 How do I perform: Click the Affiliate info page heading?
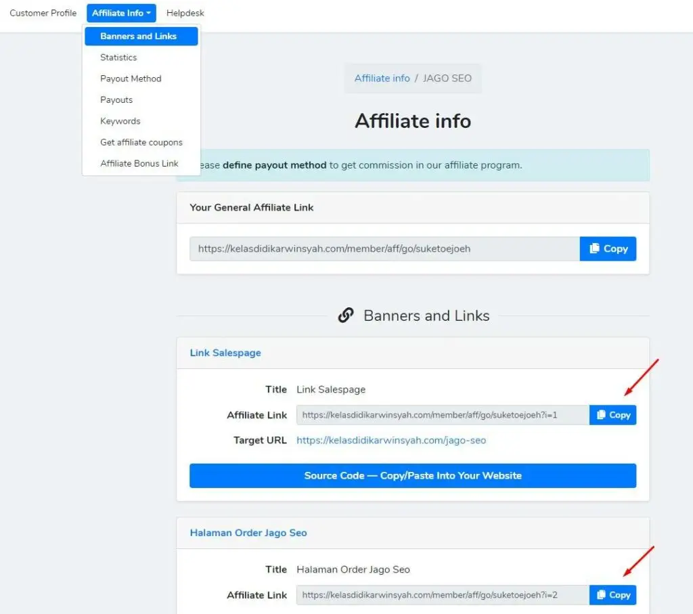413,121
